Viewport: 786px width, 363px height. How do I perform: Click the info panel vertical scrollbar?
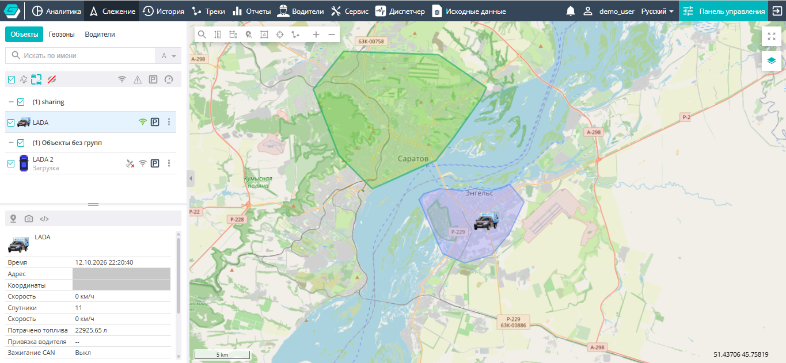pyautogui.click(x=179, y=276)
